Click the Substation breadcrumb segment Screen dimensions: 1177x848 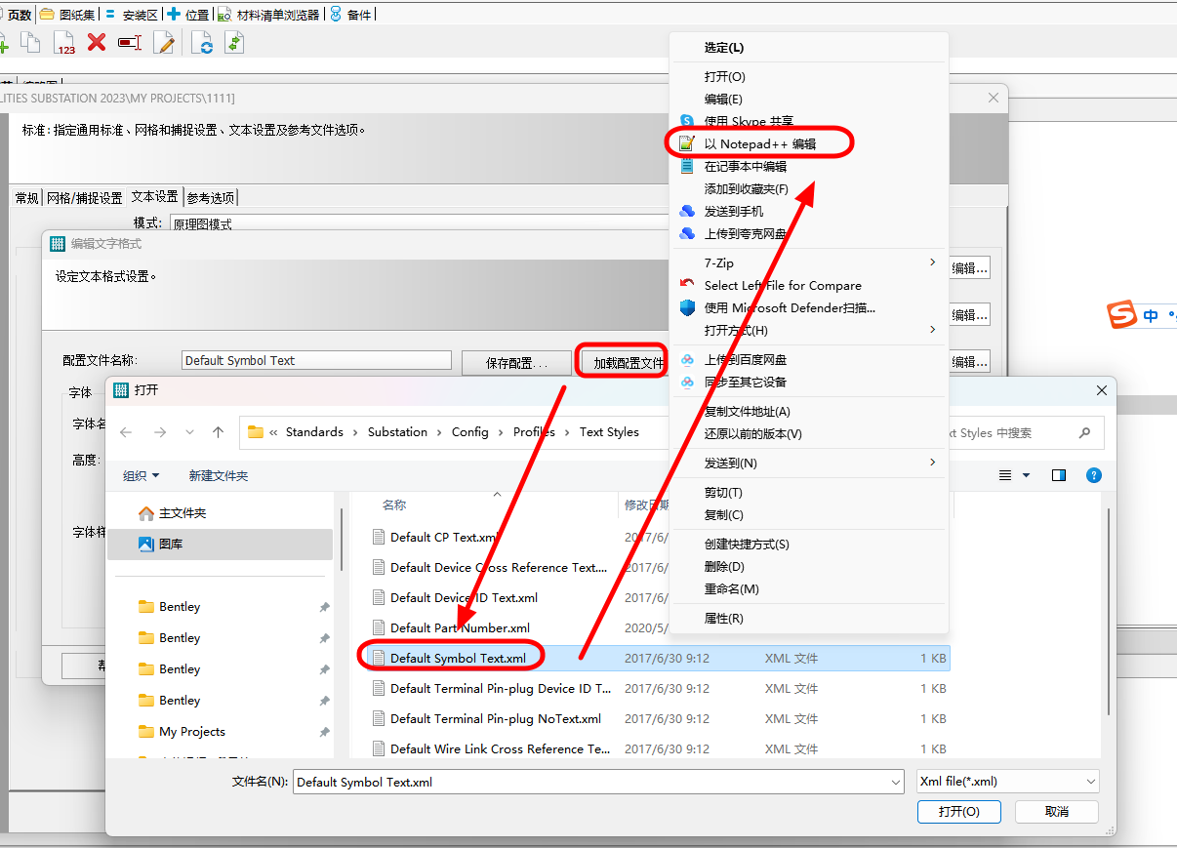tap(397, 432)
